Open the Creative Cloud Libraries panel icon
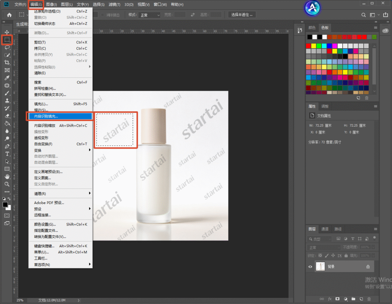 [385, 31]
